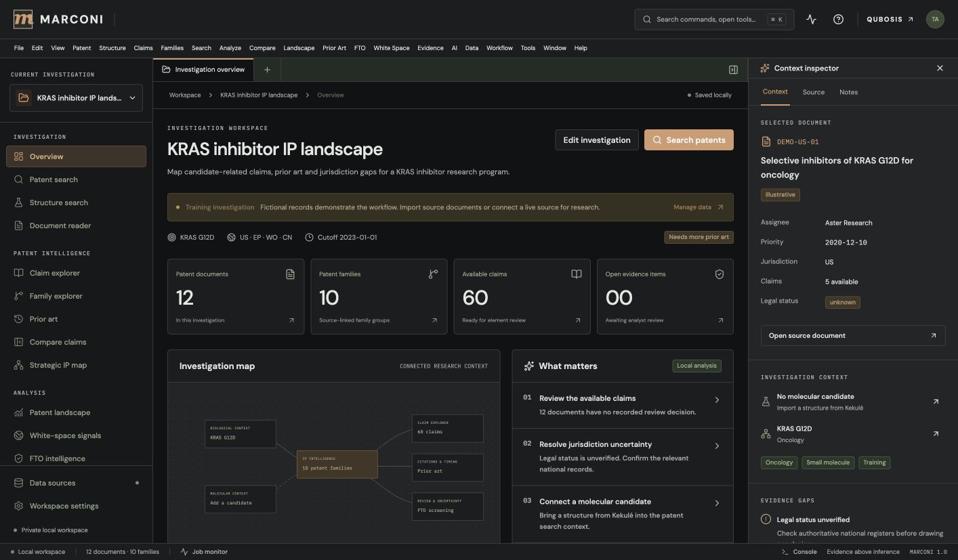Open KRAS G12D context arrow link
Viewport: 958px width, 560px height.
coord(936,433)
